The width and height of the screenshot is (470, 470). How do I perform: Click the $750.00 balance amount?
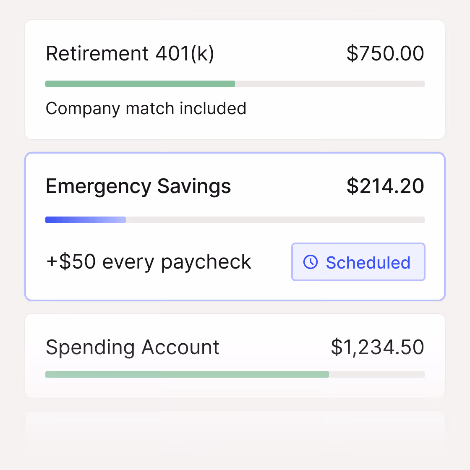[x=385, y=53]
